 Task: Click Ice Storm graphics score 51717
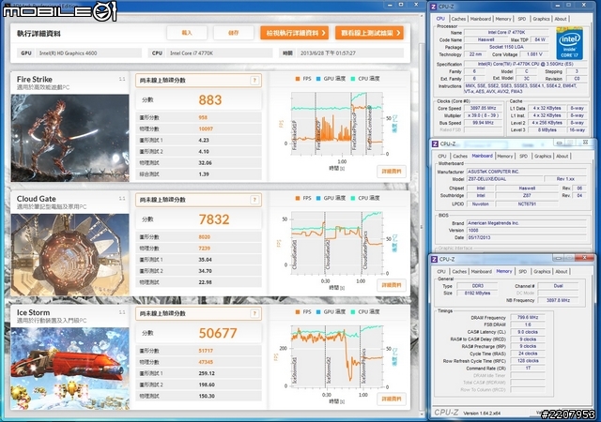[206, 351]
